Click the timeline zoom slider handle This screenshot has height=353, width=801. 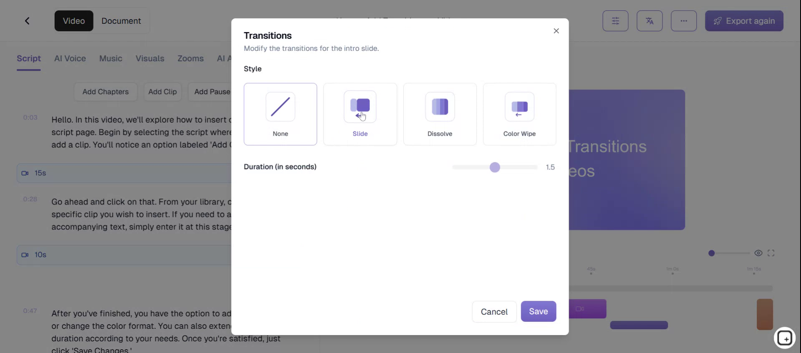pos(712,253)
